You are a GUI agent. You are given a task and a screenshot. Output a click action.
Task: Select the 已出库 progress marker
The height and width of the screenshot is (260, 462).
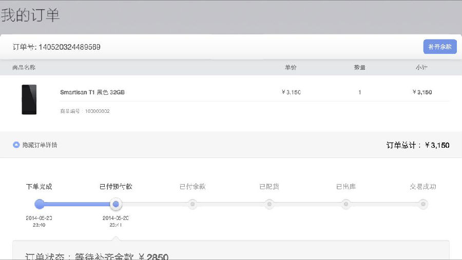(346, 204)
